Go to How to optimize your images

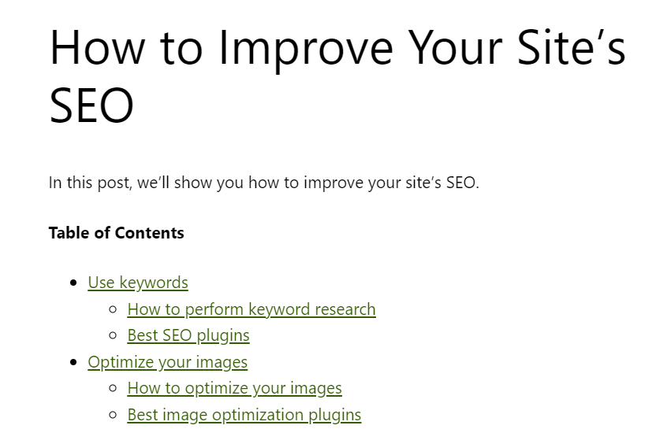coord(234,388)
